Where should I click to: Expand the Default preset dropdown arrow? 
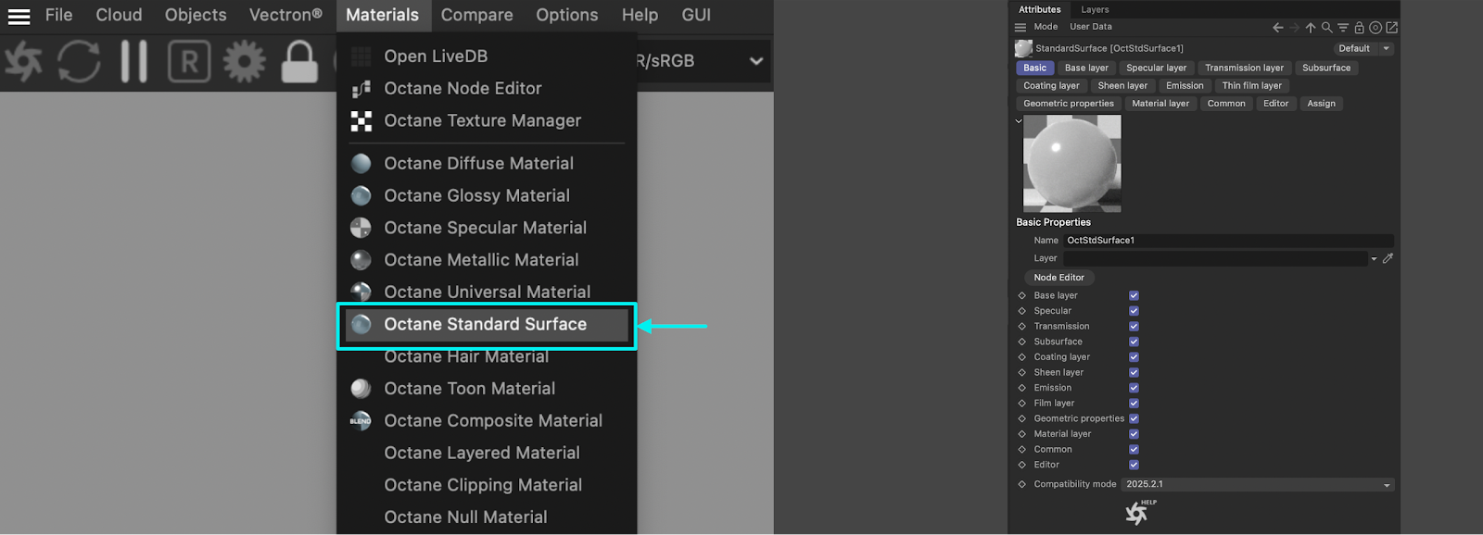1387,49
